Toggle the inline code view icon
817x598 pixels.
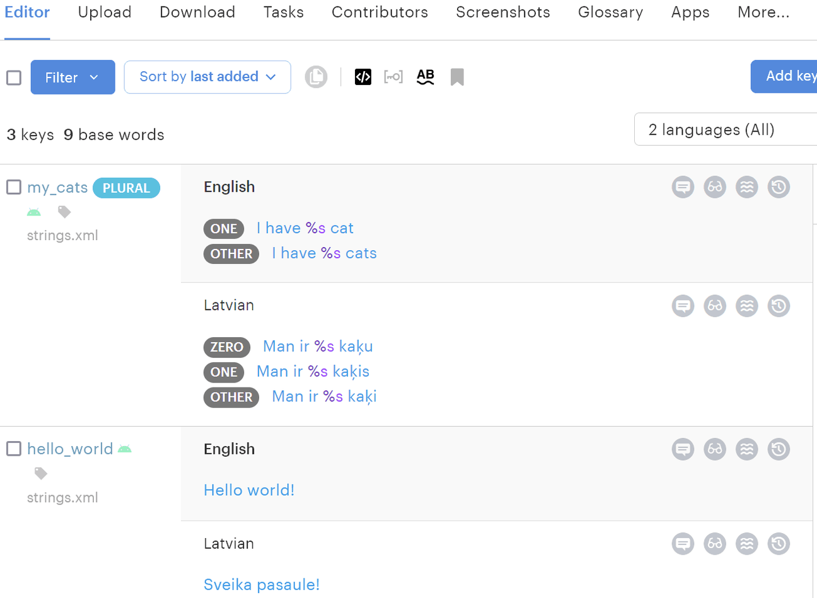pos(362,76)
